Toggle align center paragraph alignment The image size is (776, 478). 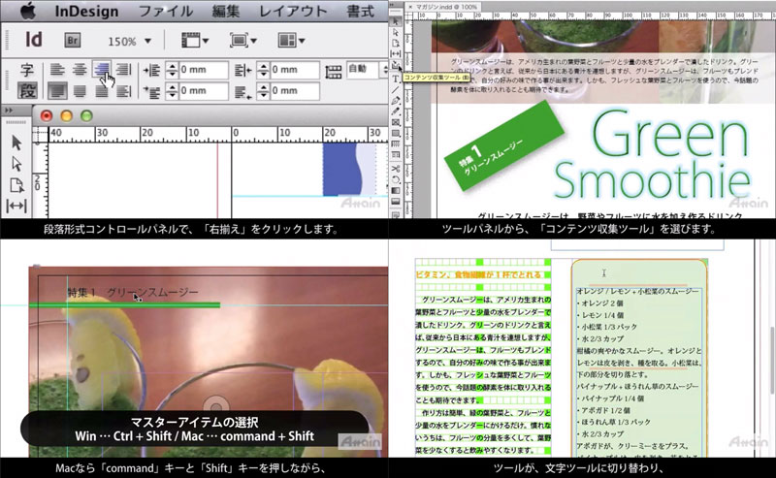[80, 69]
